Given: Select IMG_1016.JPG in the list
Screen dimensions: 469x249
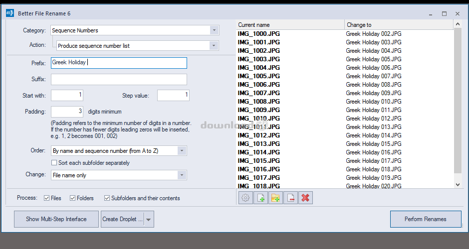Looking at the screenshot, I should [x=259, y=169].
